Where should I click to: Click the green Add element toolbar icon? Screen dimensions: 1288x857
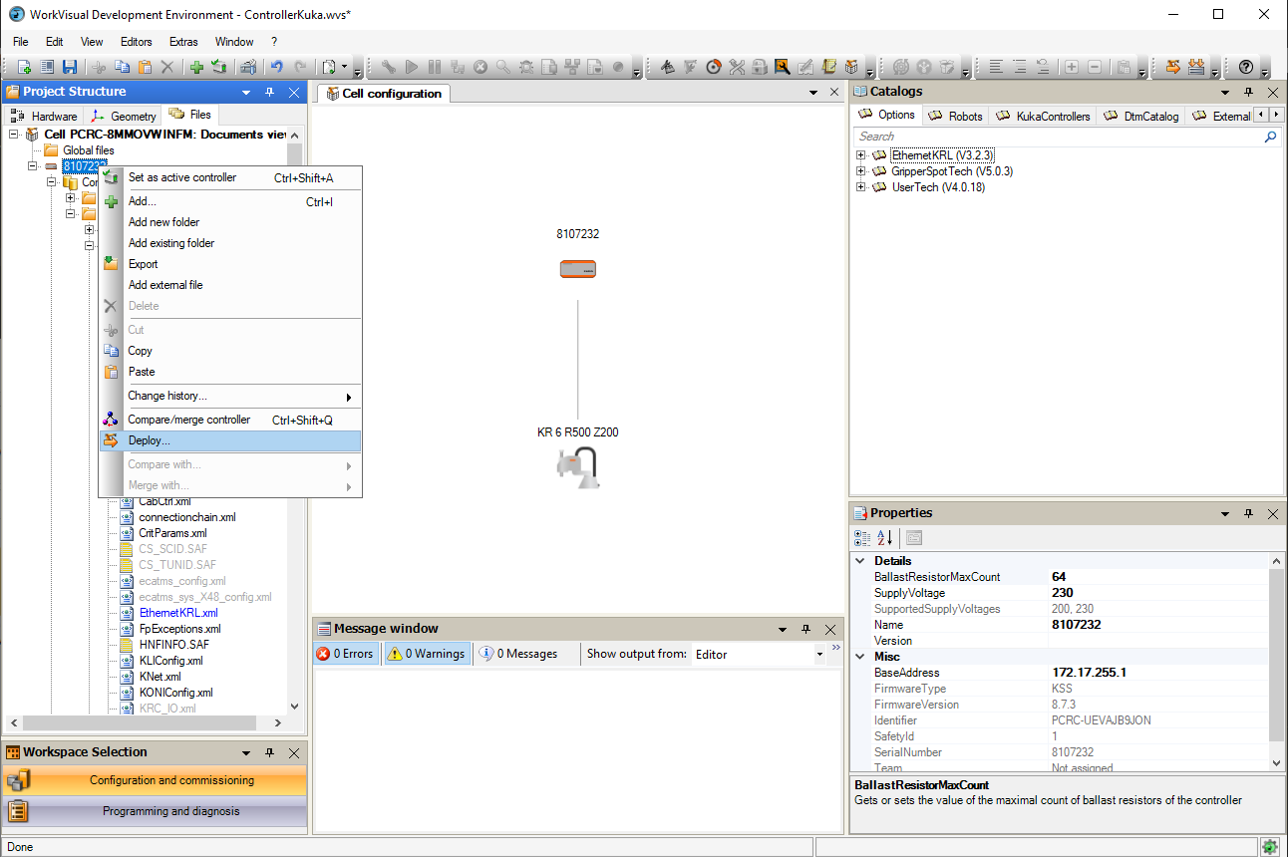tap(194, 67)
